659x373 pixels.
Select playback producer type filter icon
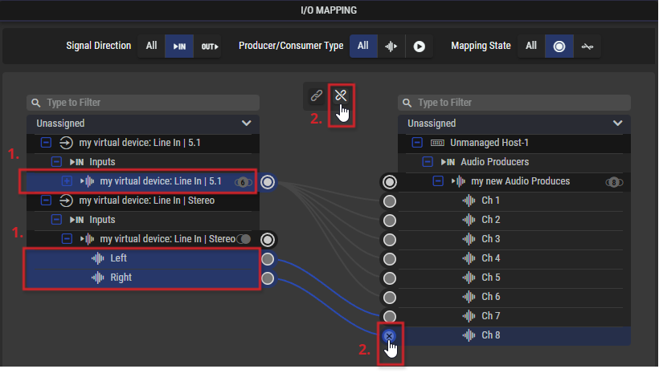419,47
